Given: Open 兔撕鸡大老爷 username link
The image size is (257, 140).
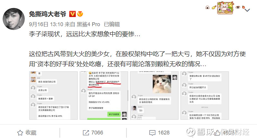Looking at the screenshot, I should click(x=48, y=14).
